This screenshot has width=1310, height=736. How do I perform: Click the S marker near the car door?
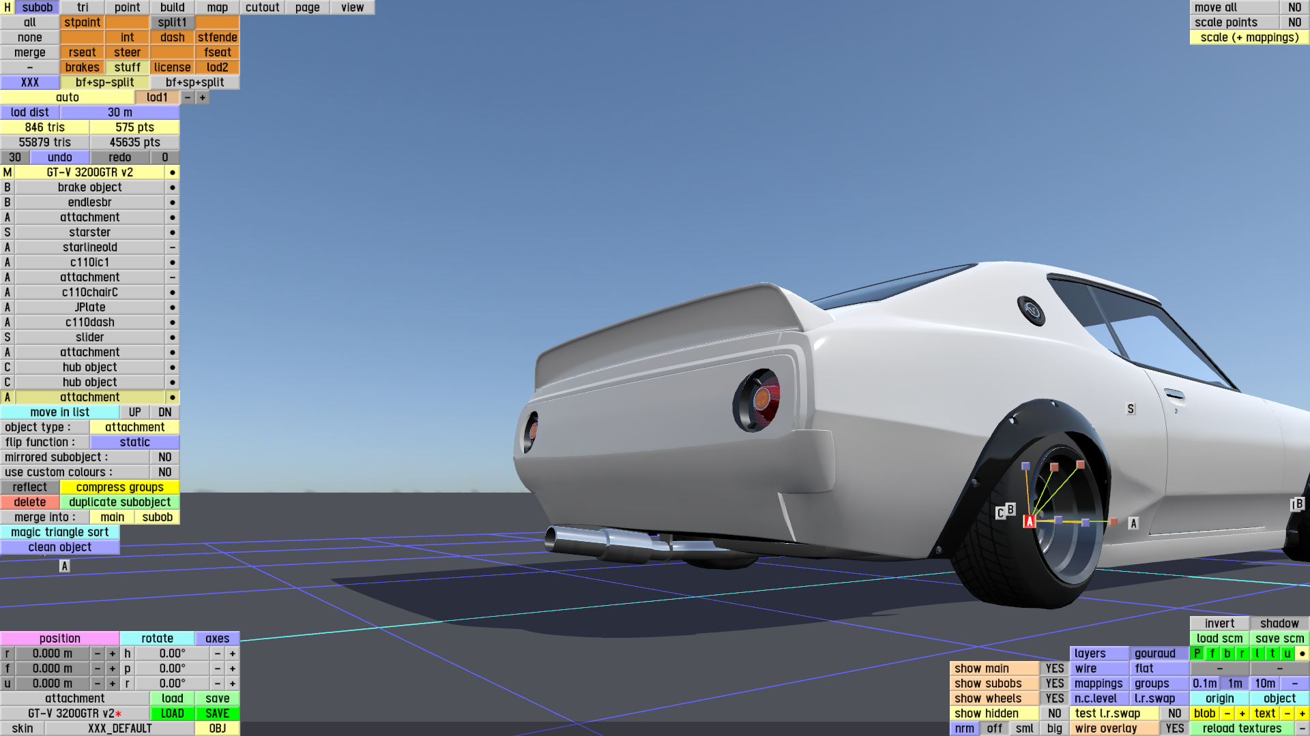point(1131,409)
